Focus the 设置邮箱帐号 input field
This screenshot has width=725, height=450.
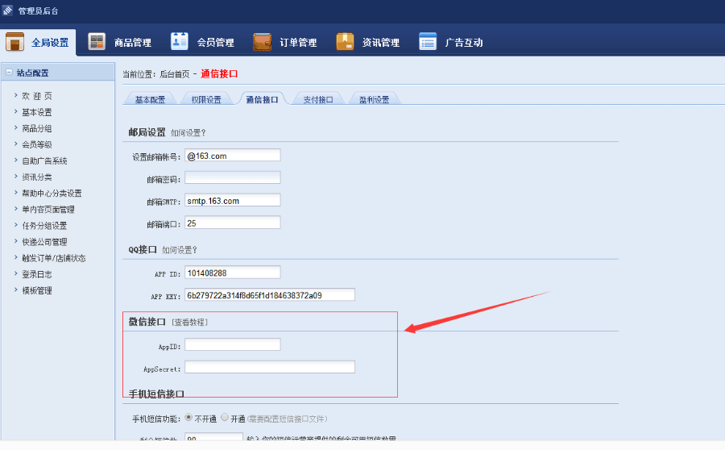tap(233, 155)
